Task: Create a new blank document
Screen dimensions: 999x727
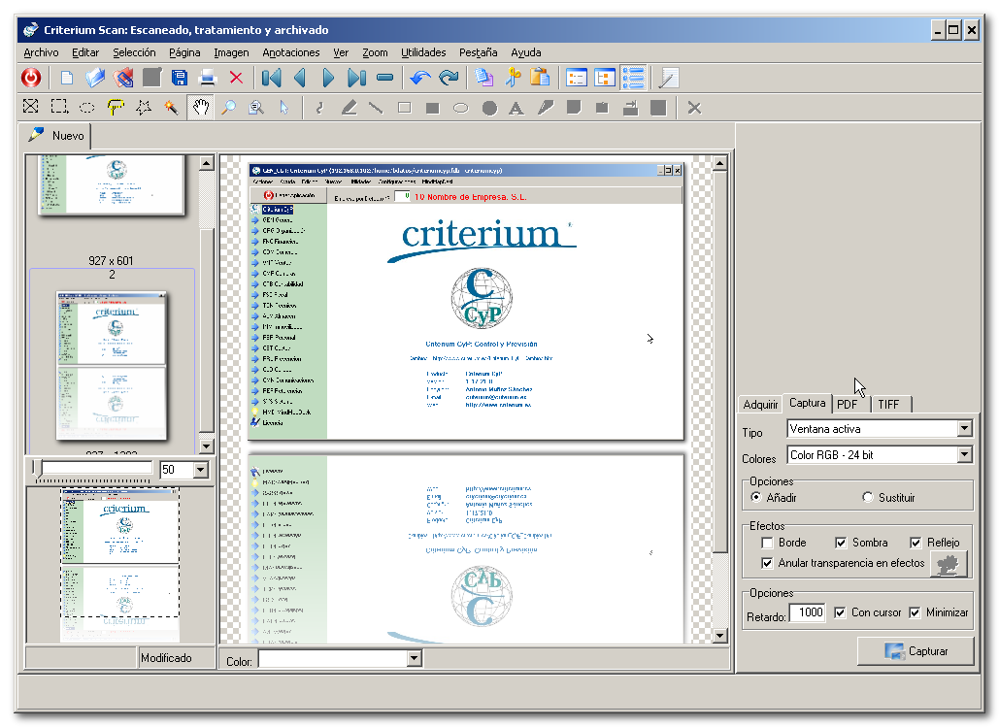Action: point(66,78)
